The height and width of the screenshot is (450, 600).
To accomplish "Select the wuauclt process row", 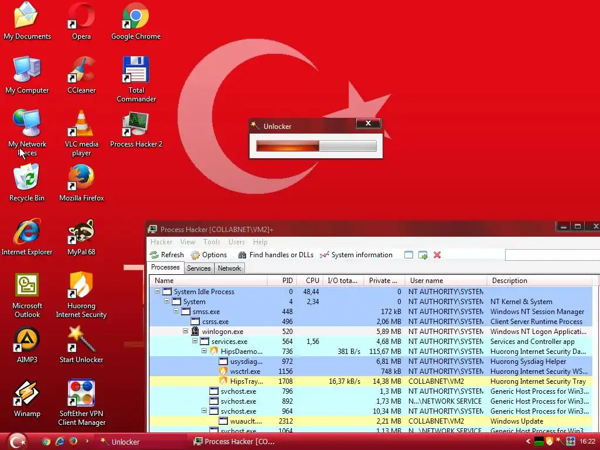I will 370,421.
